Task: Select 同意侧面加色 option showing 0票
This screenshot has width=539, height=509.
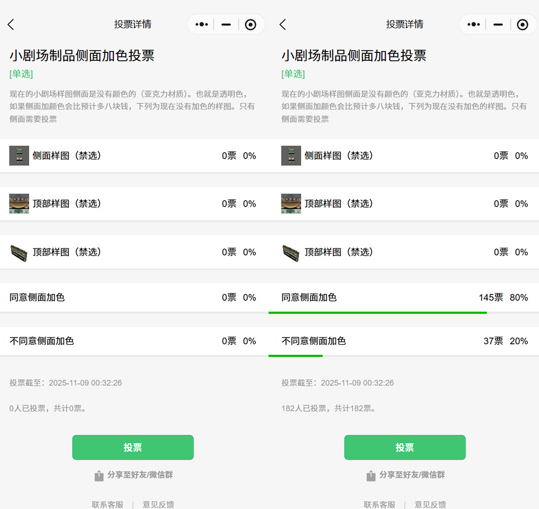Action: pyautogui.click(x=37, y=297)
